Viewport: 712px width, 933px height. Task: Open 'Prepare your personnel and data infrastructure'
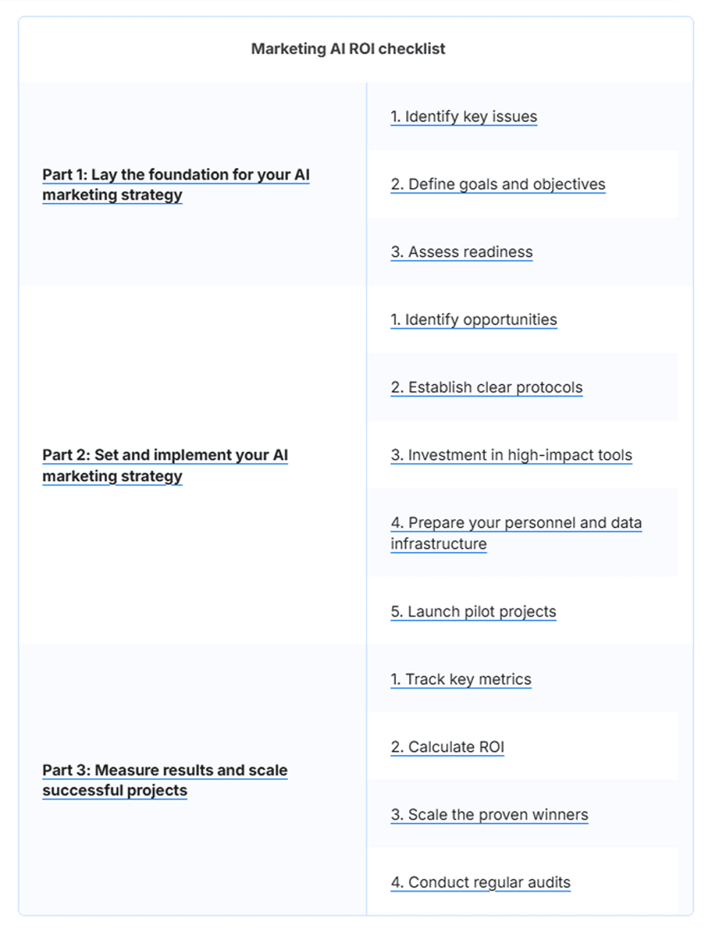[516, 523]
